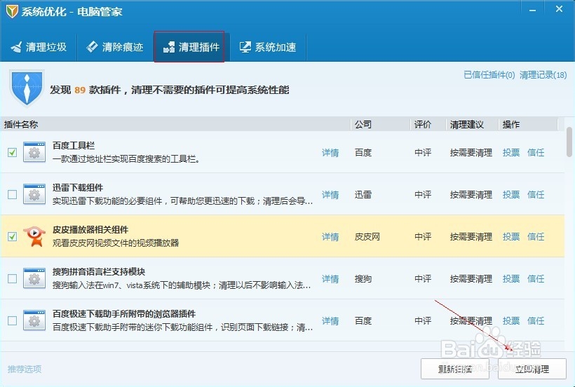
Task: Open 详情 for 百度极速下载助手 plugin
Action: [330, 321]
